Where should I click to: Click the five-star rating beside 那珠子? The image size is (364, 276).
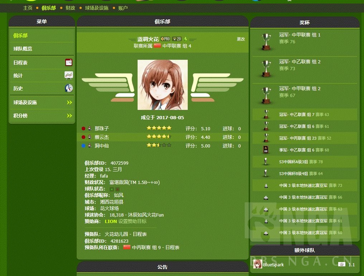tap(159, 127)
